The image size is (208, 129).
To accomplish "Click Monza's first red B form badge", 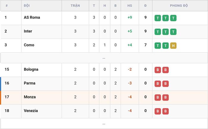I will pyautogui.click(x=157, y=98).
